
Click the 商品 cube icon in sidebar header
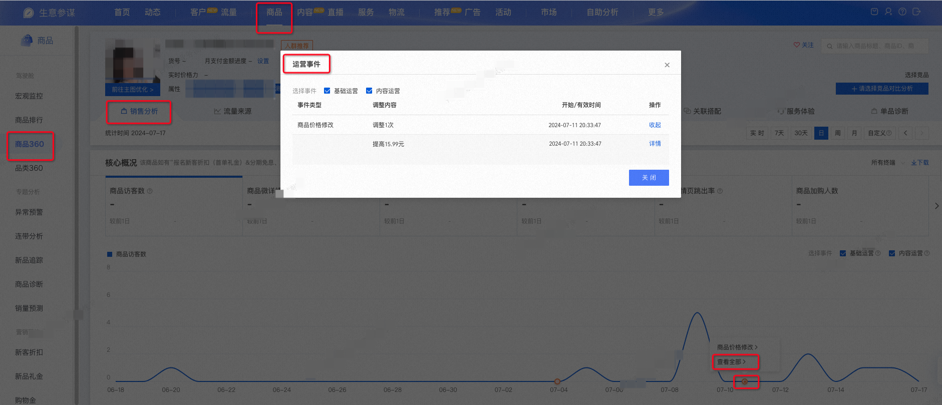pos(27,40)
